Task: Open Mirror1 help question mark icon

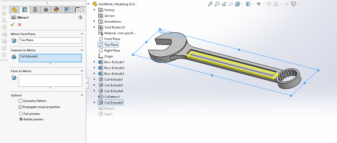Action: (80, 17)
